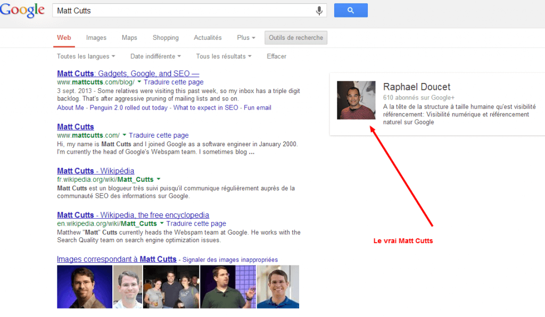Open About Me sitelink
This screenshot has width=545, height=317.
point(71,107)
